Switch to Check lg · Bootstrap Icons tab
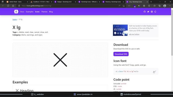Viewport: 173px width, 97px height. [x=113, y=2]
